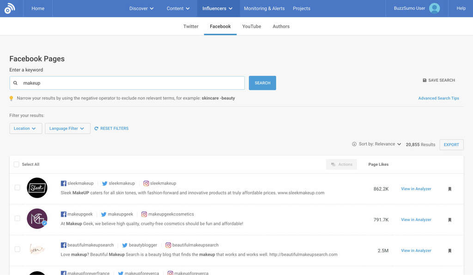
Task: Bookmark the sleekmakeup result
Action: coord(449,189)
